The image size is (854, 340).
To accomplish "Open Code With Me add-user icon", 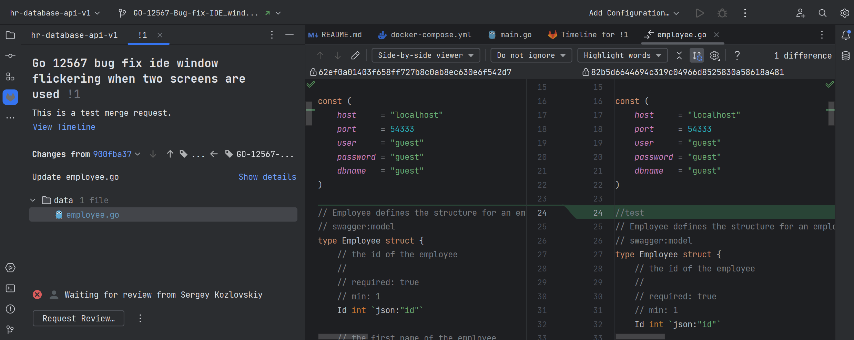I will pos(801,13).
